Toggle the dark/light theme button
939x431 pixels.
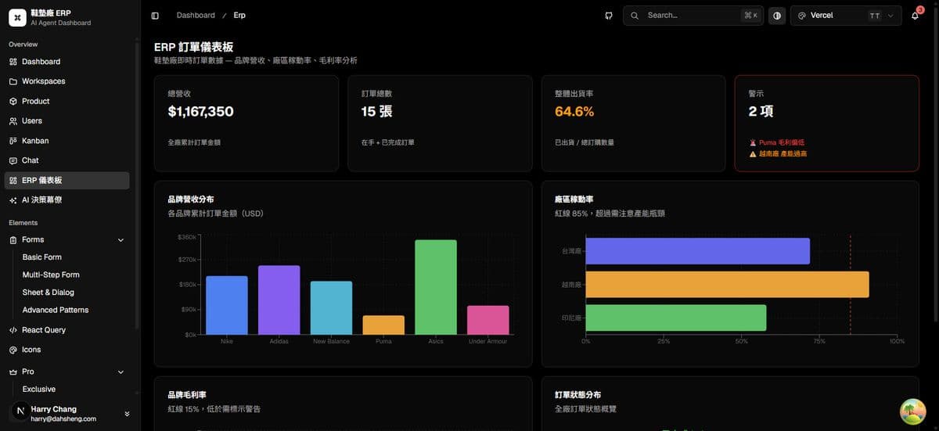777,16
